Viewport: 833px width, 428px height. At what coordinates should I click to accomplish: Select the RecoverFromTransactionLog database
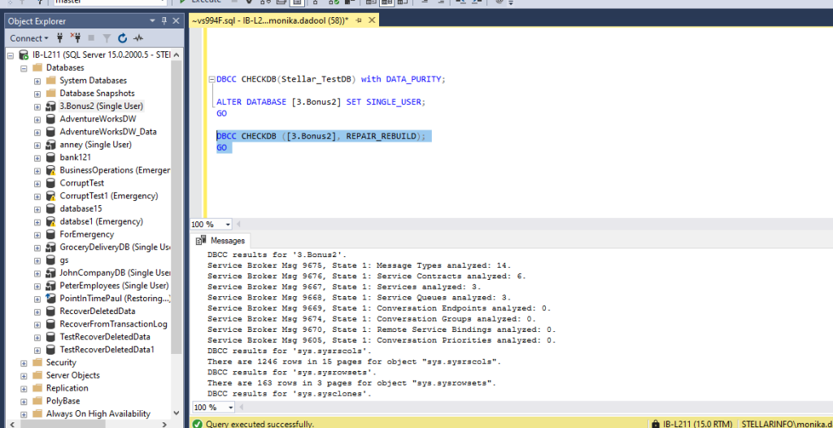coord(113,324)
